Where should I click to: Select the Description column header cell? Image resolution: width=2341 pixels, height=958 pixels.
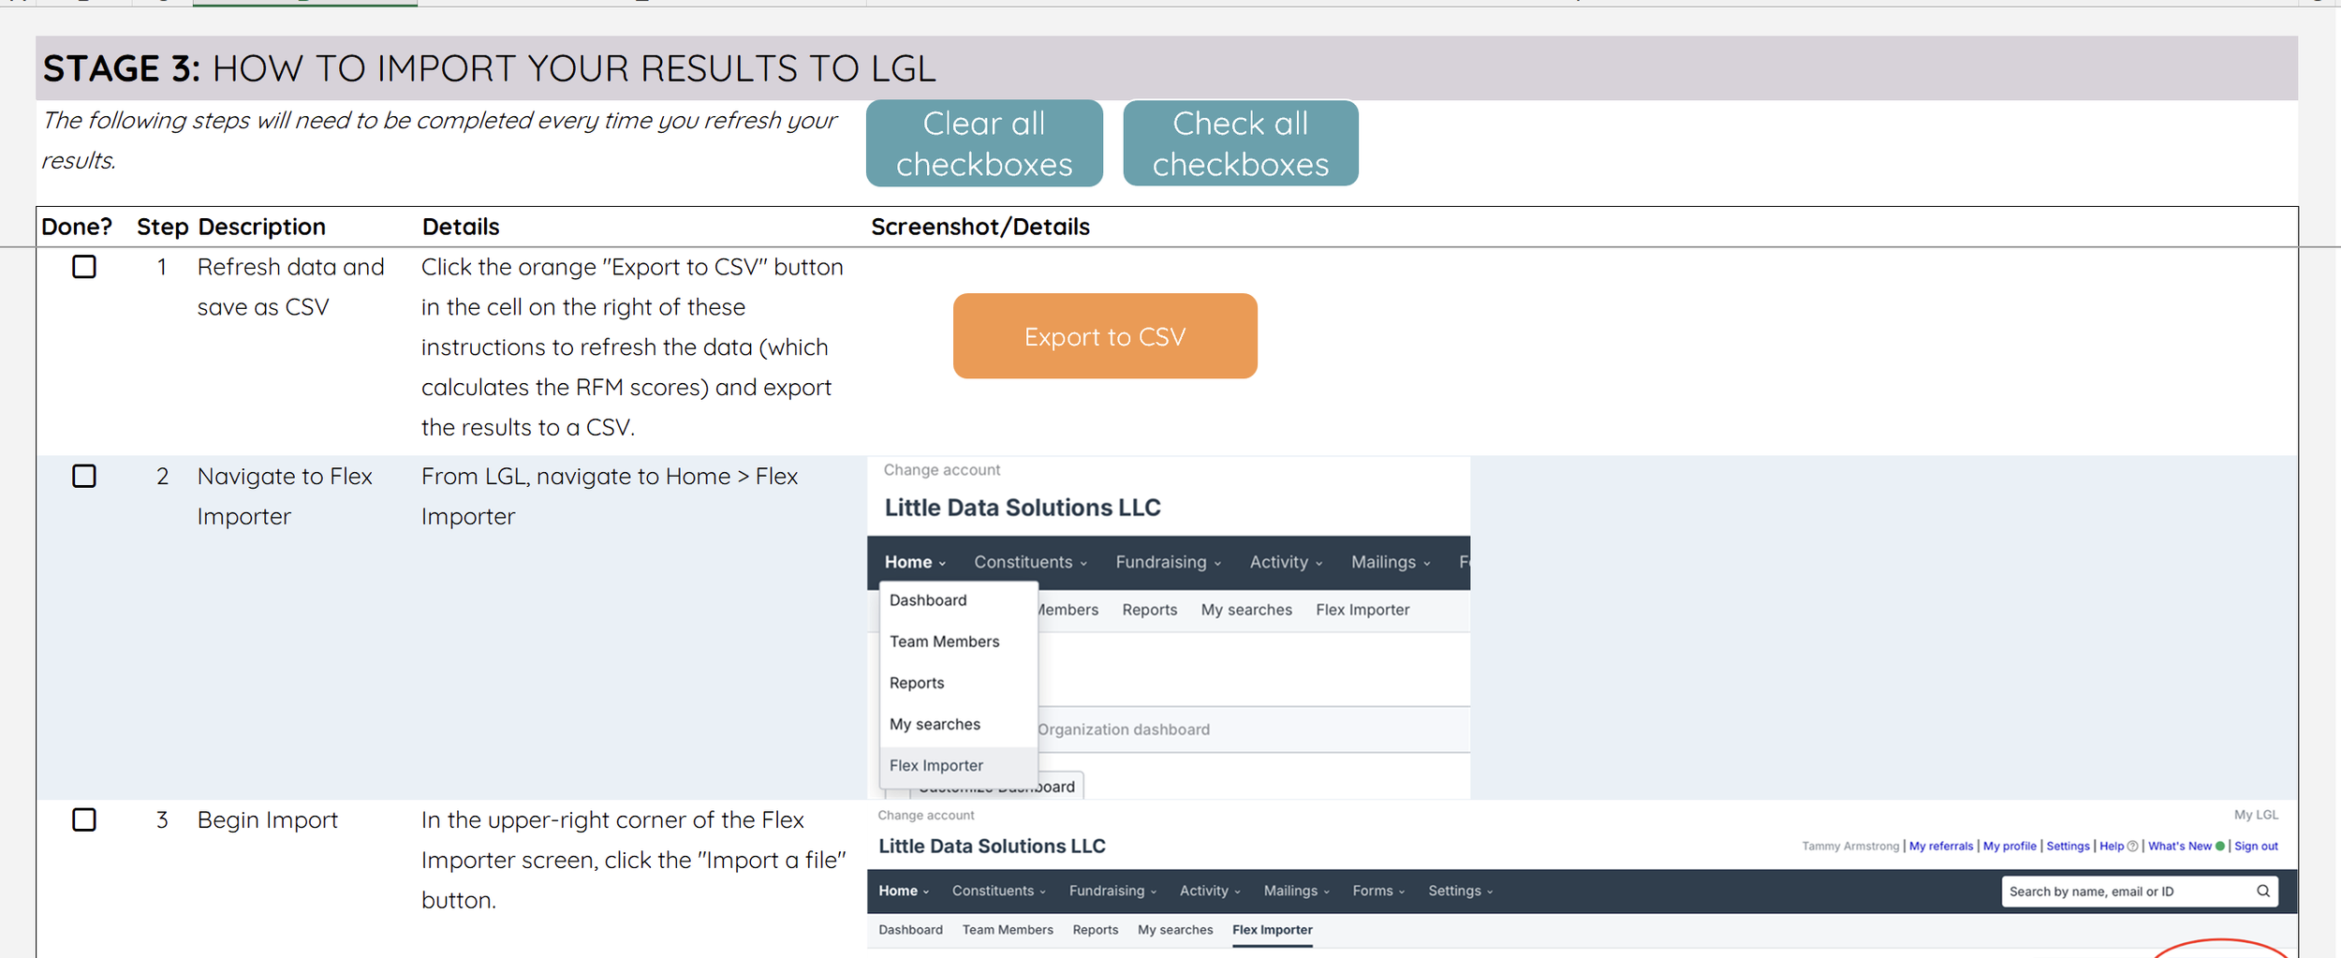tap(304, 227)
